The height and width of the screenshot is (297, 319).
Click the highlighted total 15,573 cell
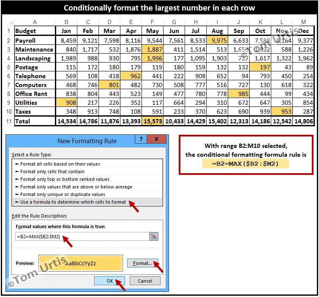tap(153, 121)
